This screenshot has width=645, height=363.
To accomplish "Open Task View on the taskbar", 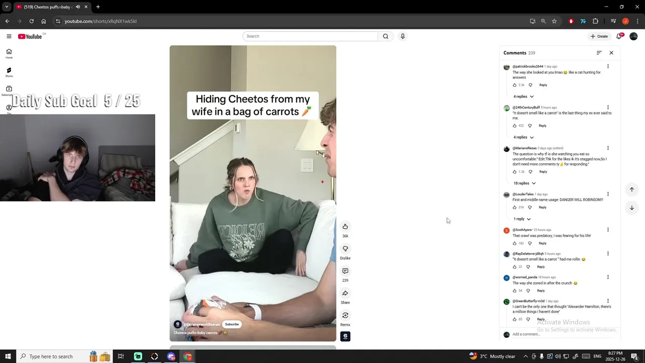I will (x=121, y=356).
